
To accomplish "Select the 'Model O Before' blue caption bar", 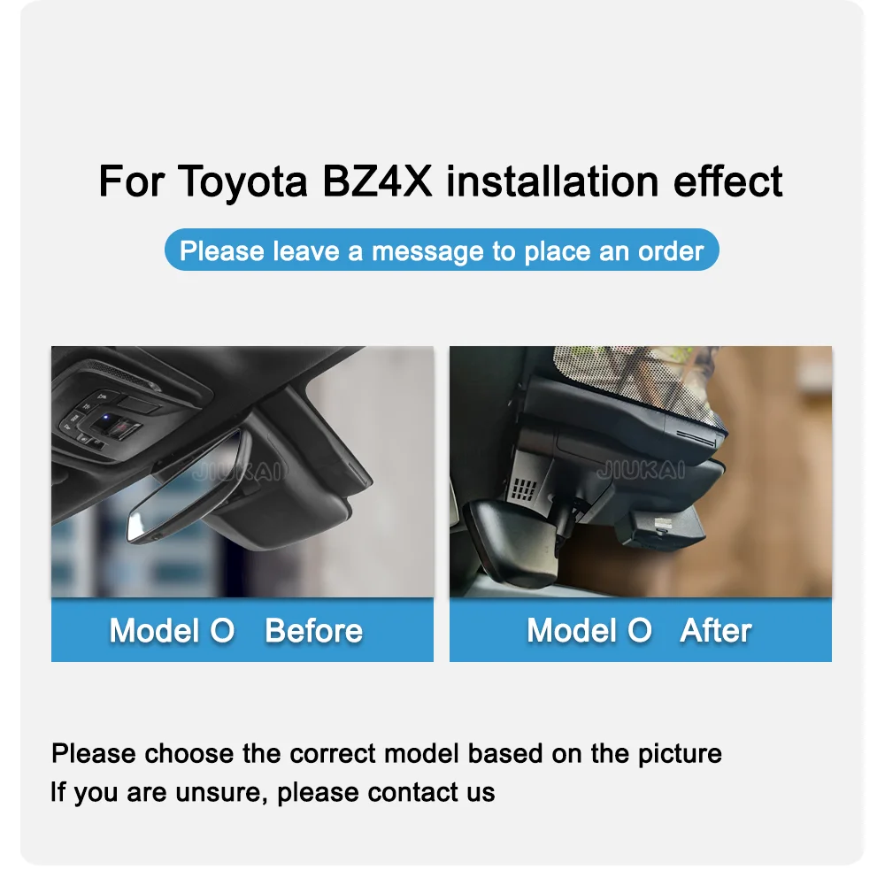I will click(x=242, y=630).
